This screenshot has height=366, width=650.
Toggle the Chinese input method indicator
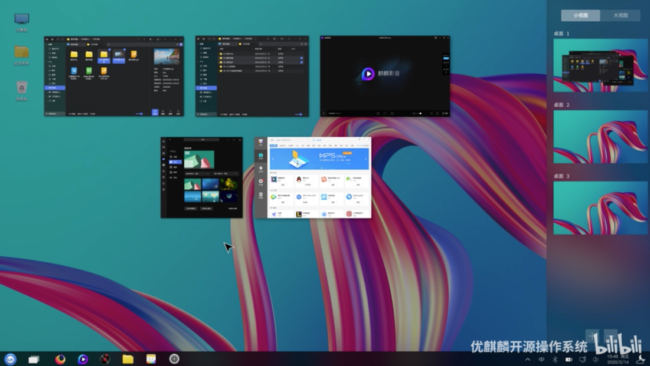click(x=541, y=360)
